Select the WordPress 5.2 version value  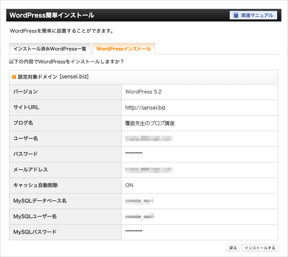tap(144, 92)
